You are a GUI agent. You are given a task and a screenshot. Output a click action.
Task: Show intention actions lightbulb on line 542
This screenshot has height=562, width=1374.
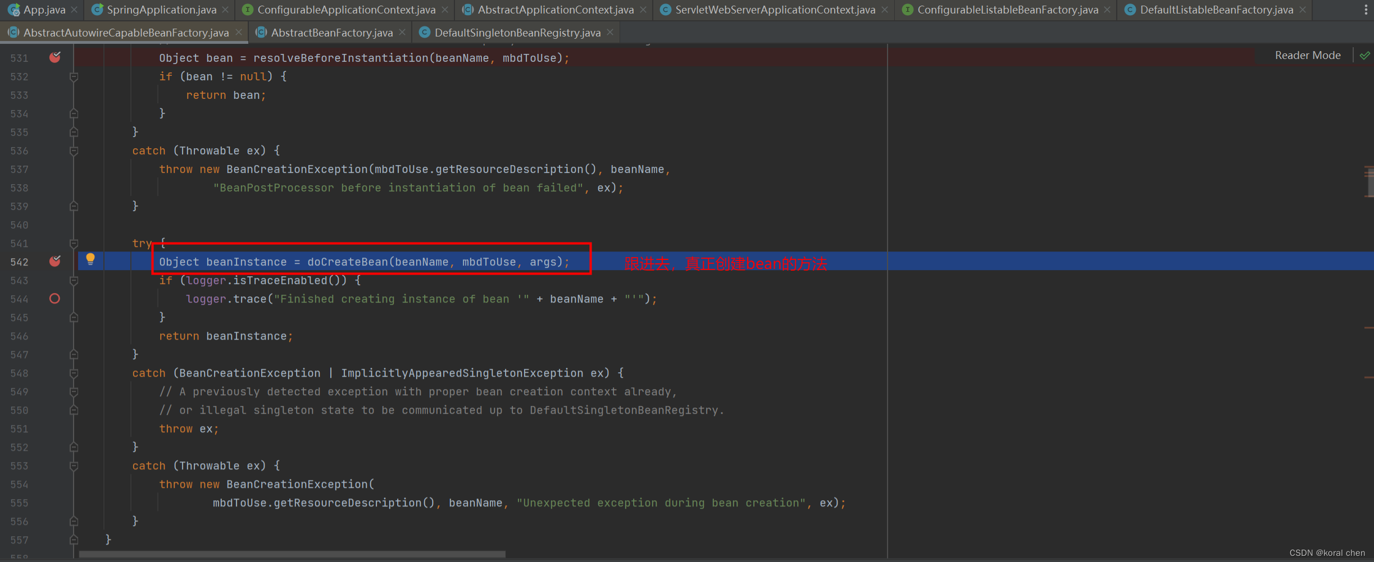tap(90, 259)
